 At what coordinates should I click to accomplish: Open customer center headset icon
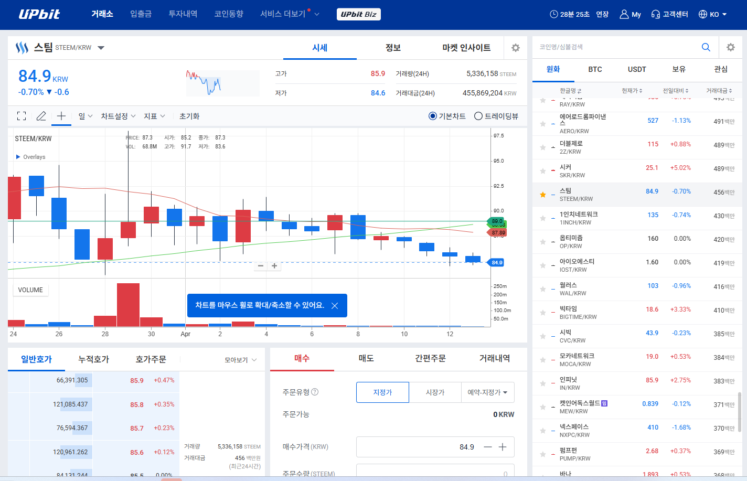pos(656,14)
